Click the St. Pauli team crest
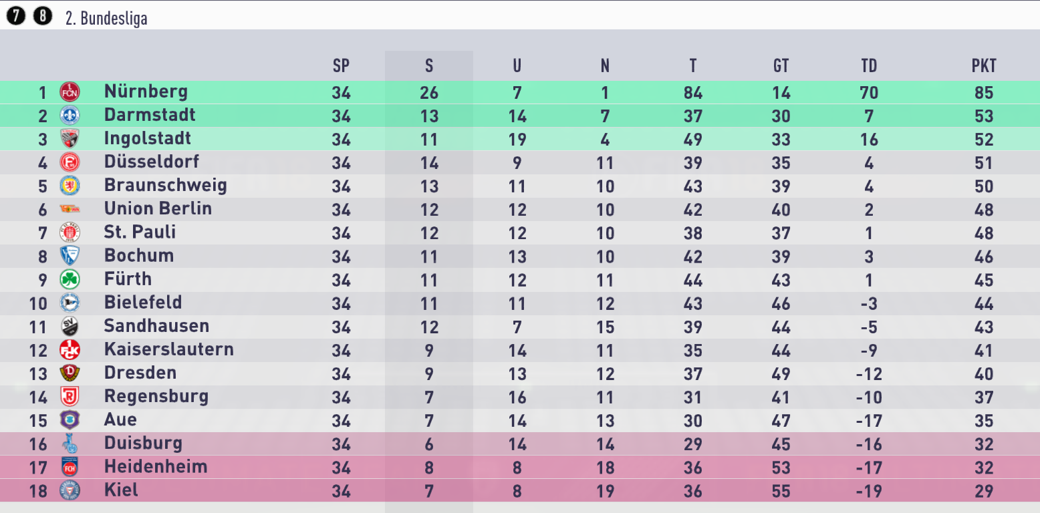This screenshot has height=513, width=1040. 70,232
